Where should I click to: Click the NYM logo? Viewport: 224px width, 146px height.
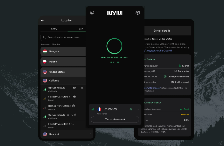pyautogui.click(x=115, y=13)
